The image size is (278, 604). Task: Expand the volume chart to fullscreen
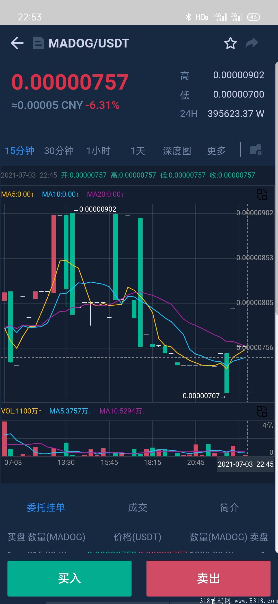pyautogui.click(x=262, y=411)
